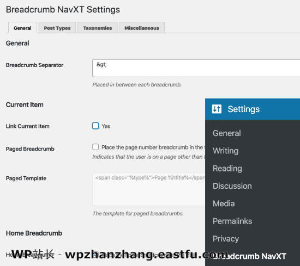Go to Discussion settings

[x=232, y=186]
